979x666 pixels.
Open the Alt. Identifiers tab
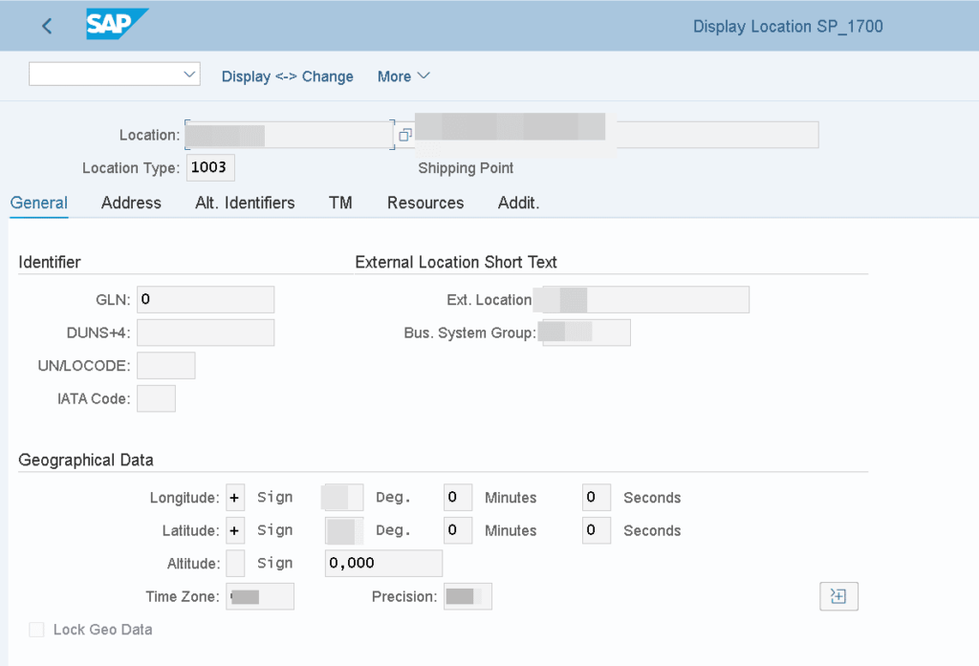(x=244, y=203)
